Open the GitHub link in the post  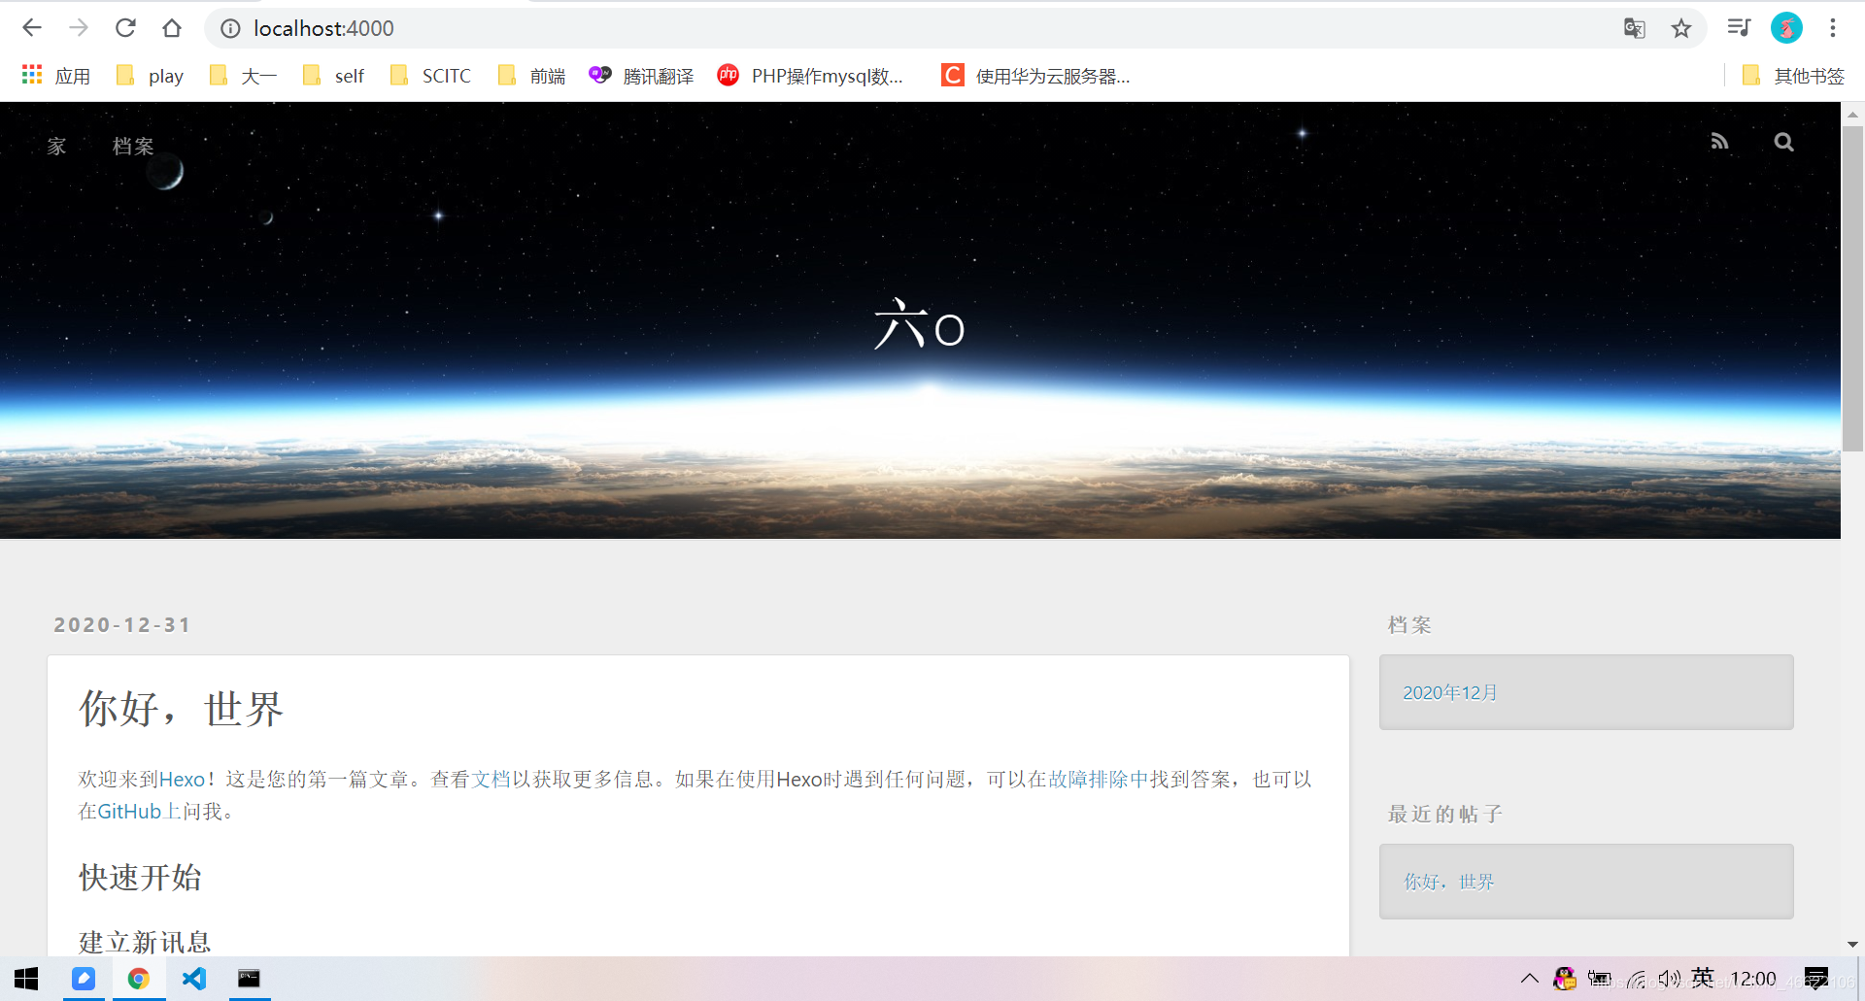click(x=129, y=811)
